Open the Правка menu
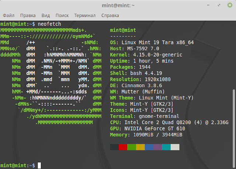 click(x=28, y=16)
